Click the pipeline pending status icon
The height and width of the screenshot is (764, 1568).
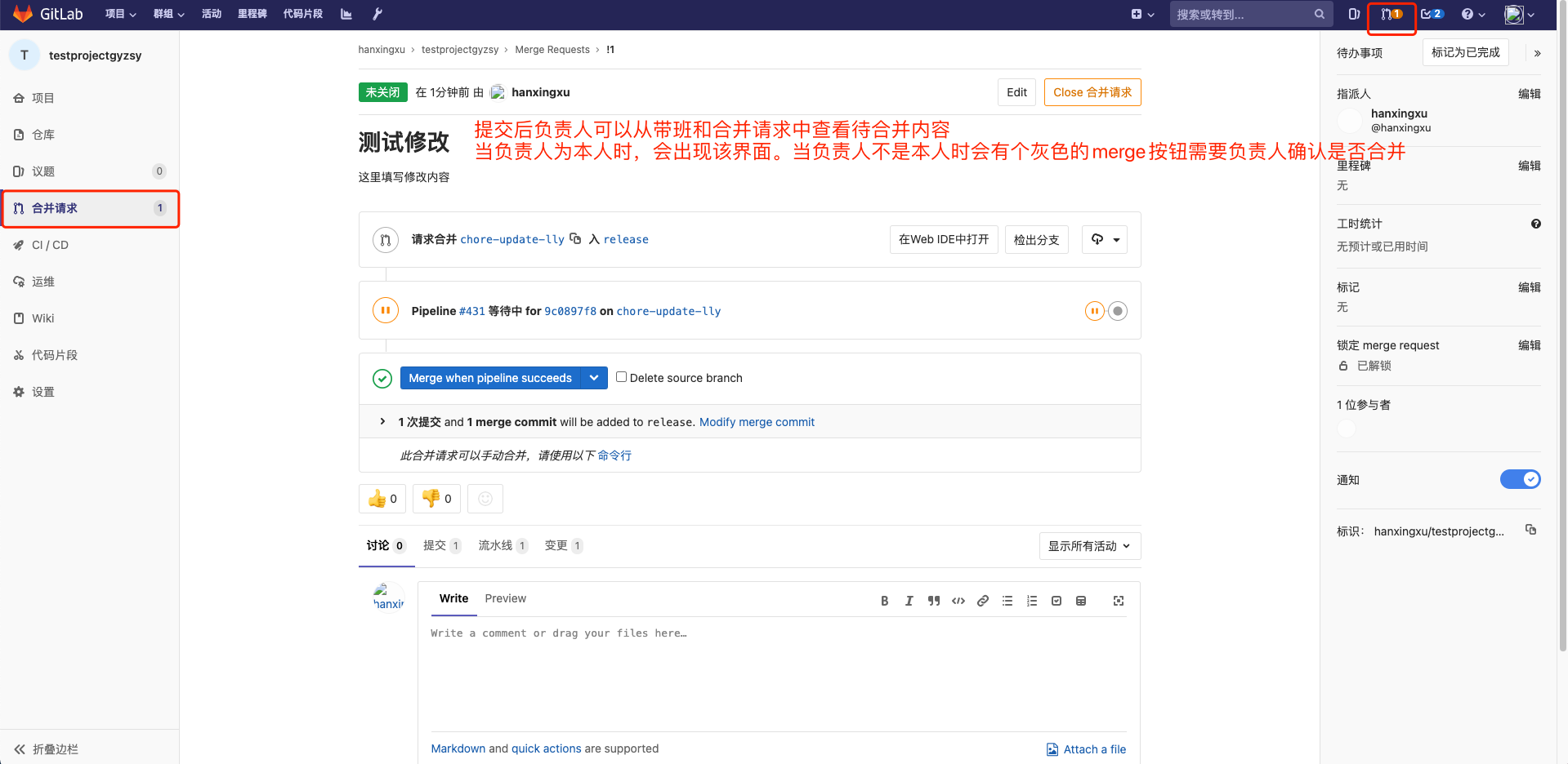(385, 310)
